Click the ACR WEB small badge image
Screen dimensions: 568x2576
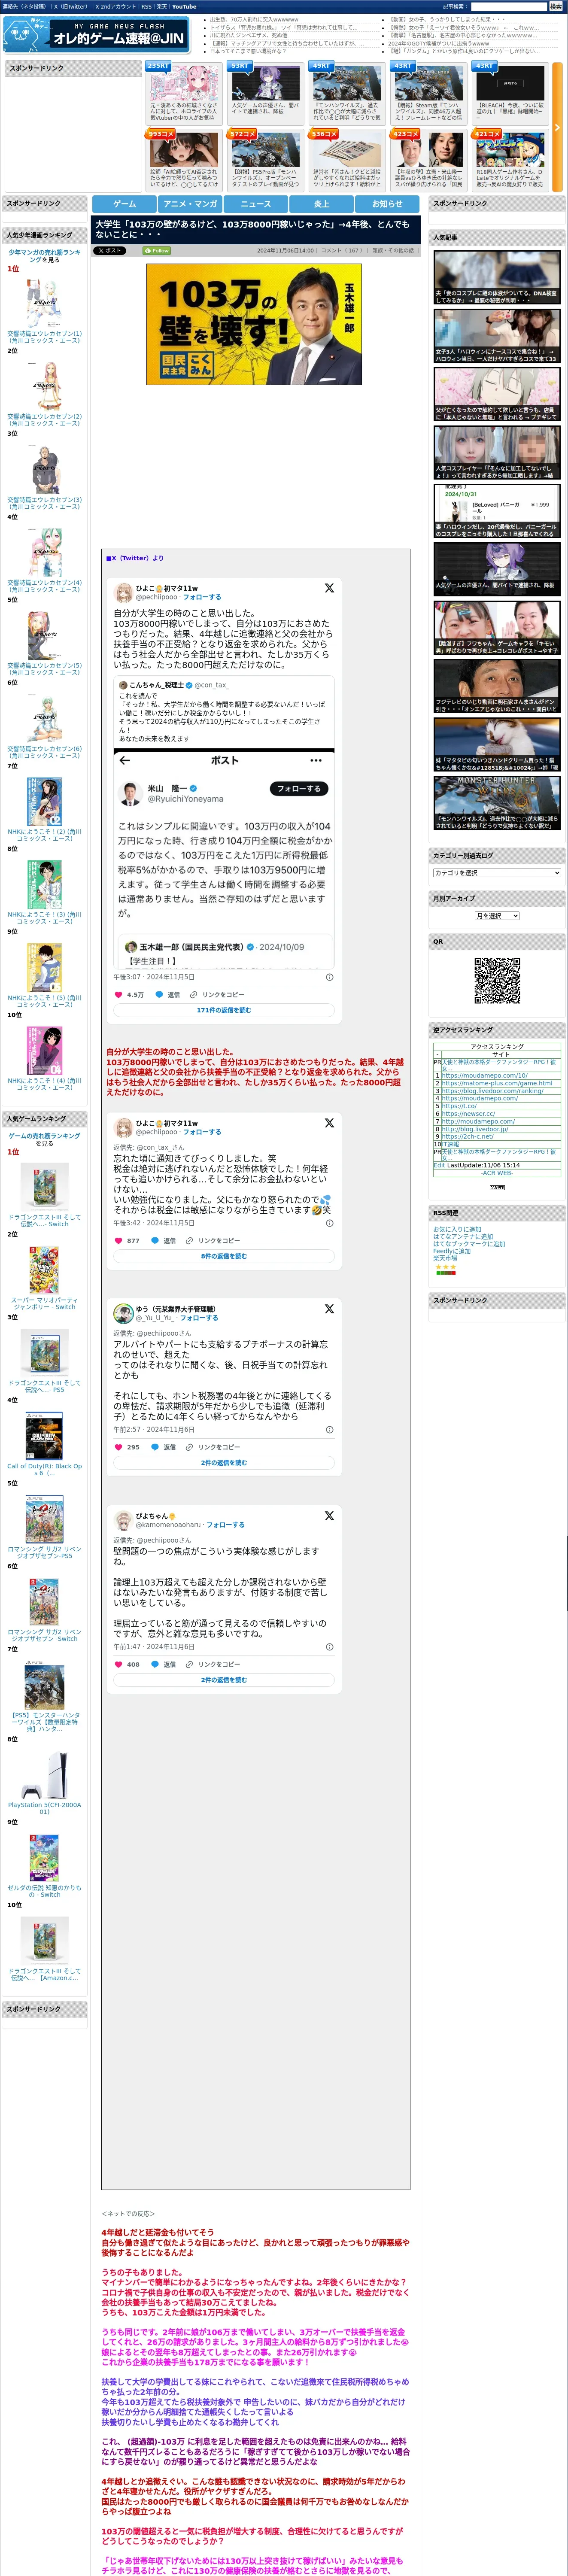coord(497,1187)
